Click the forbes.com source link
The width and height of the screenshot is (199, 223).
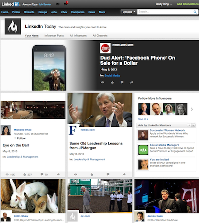87,130
